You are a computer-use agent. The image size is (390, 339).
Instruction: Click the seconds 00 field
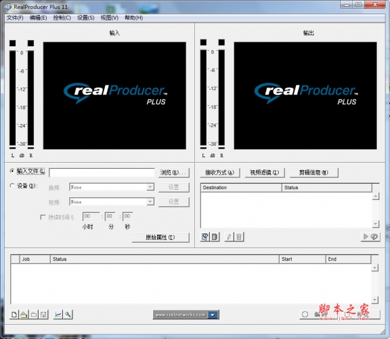point(127,216)
